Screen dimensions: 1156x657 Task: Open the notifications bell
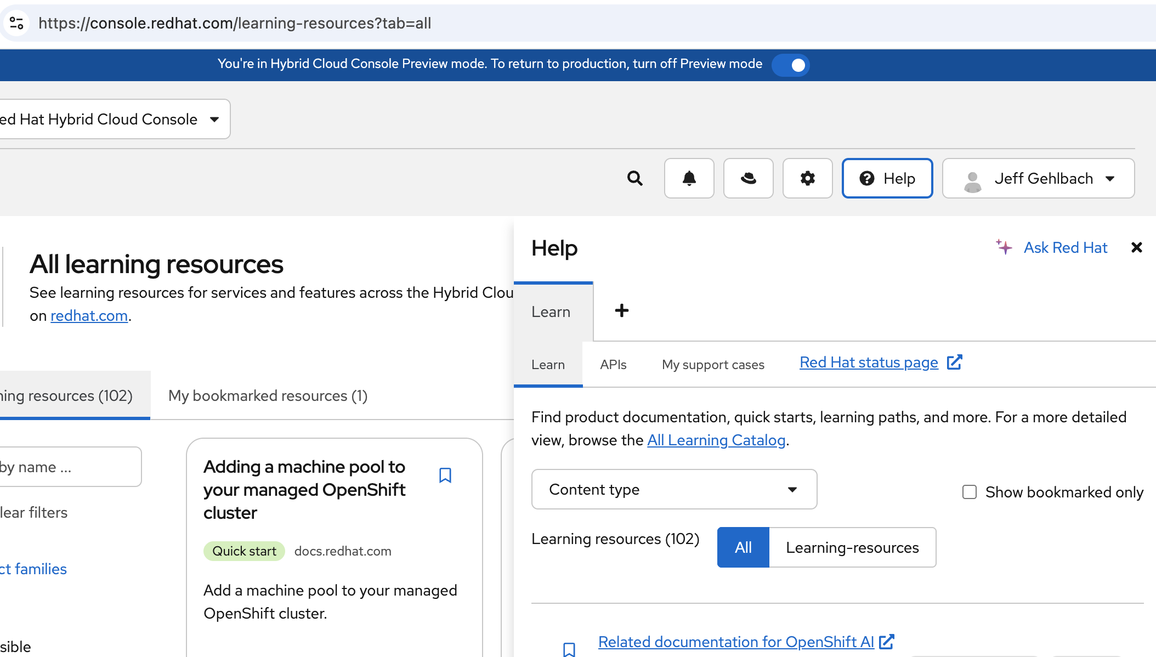689,178
